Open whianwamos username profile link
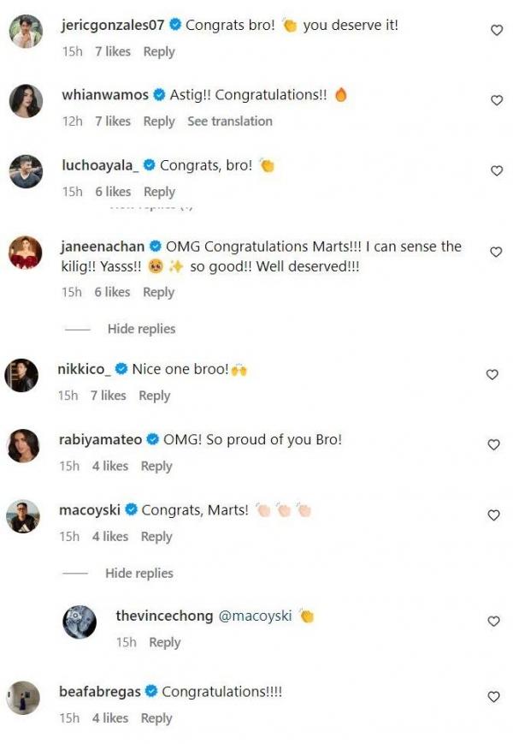This screenshot has width=513, height=744. pyautogui.click(x=105, y=95)
